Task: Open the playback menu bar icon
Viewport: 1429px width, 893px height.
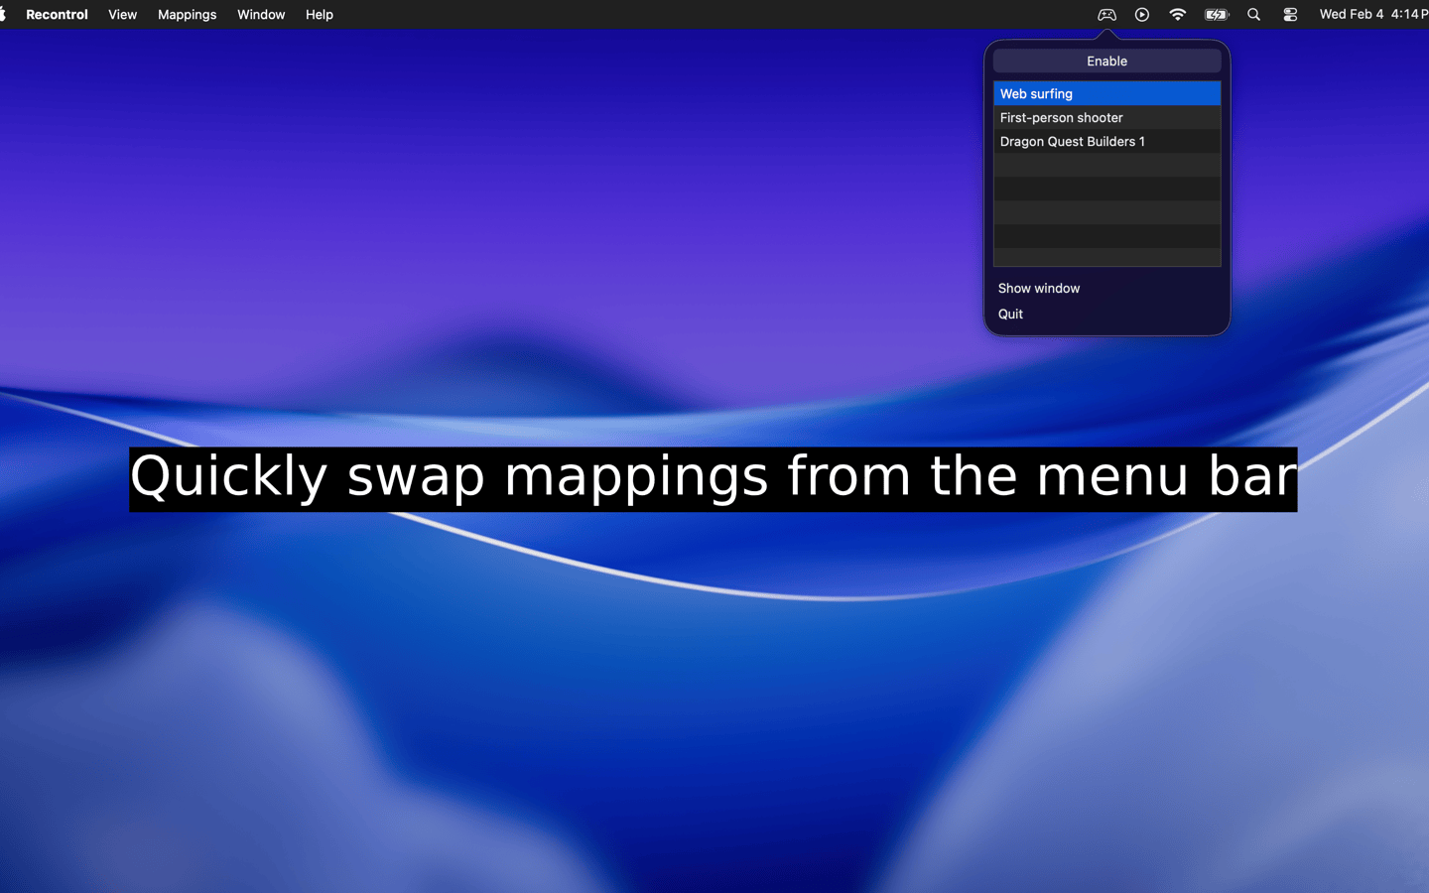Action: (x=1141, y=14)
